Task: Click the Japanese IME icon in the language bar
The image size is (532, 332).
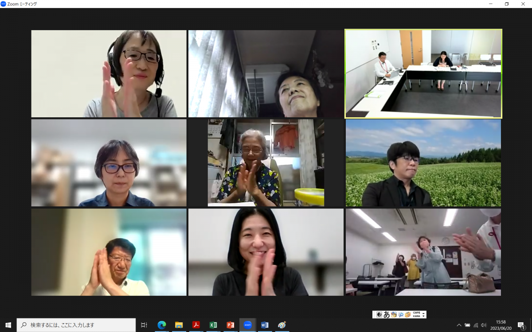Action: coord(379,315)
